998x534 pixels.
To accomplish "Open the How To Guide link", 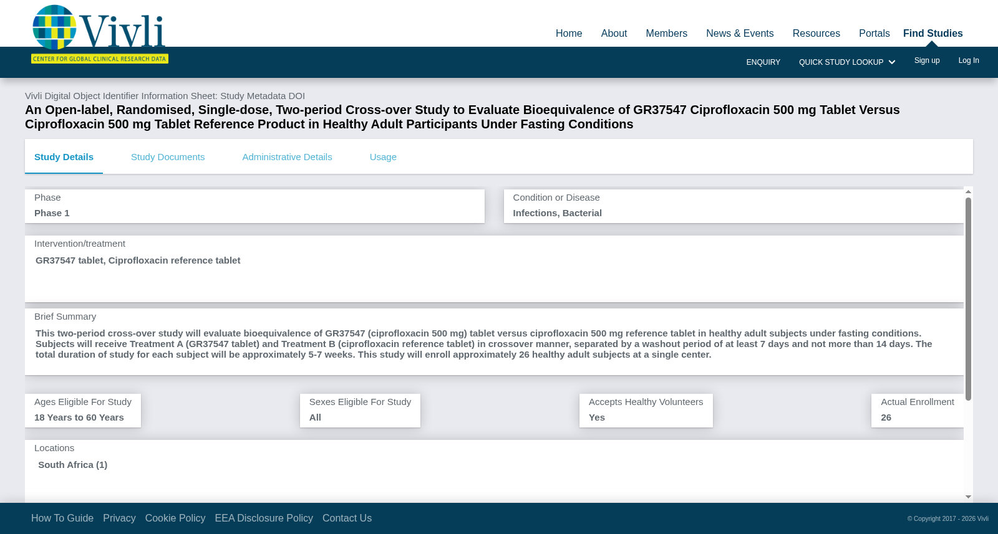I will tap(62, 518).
